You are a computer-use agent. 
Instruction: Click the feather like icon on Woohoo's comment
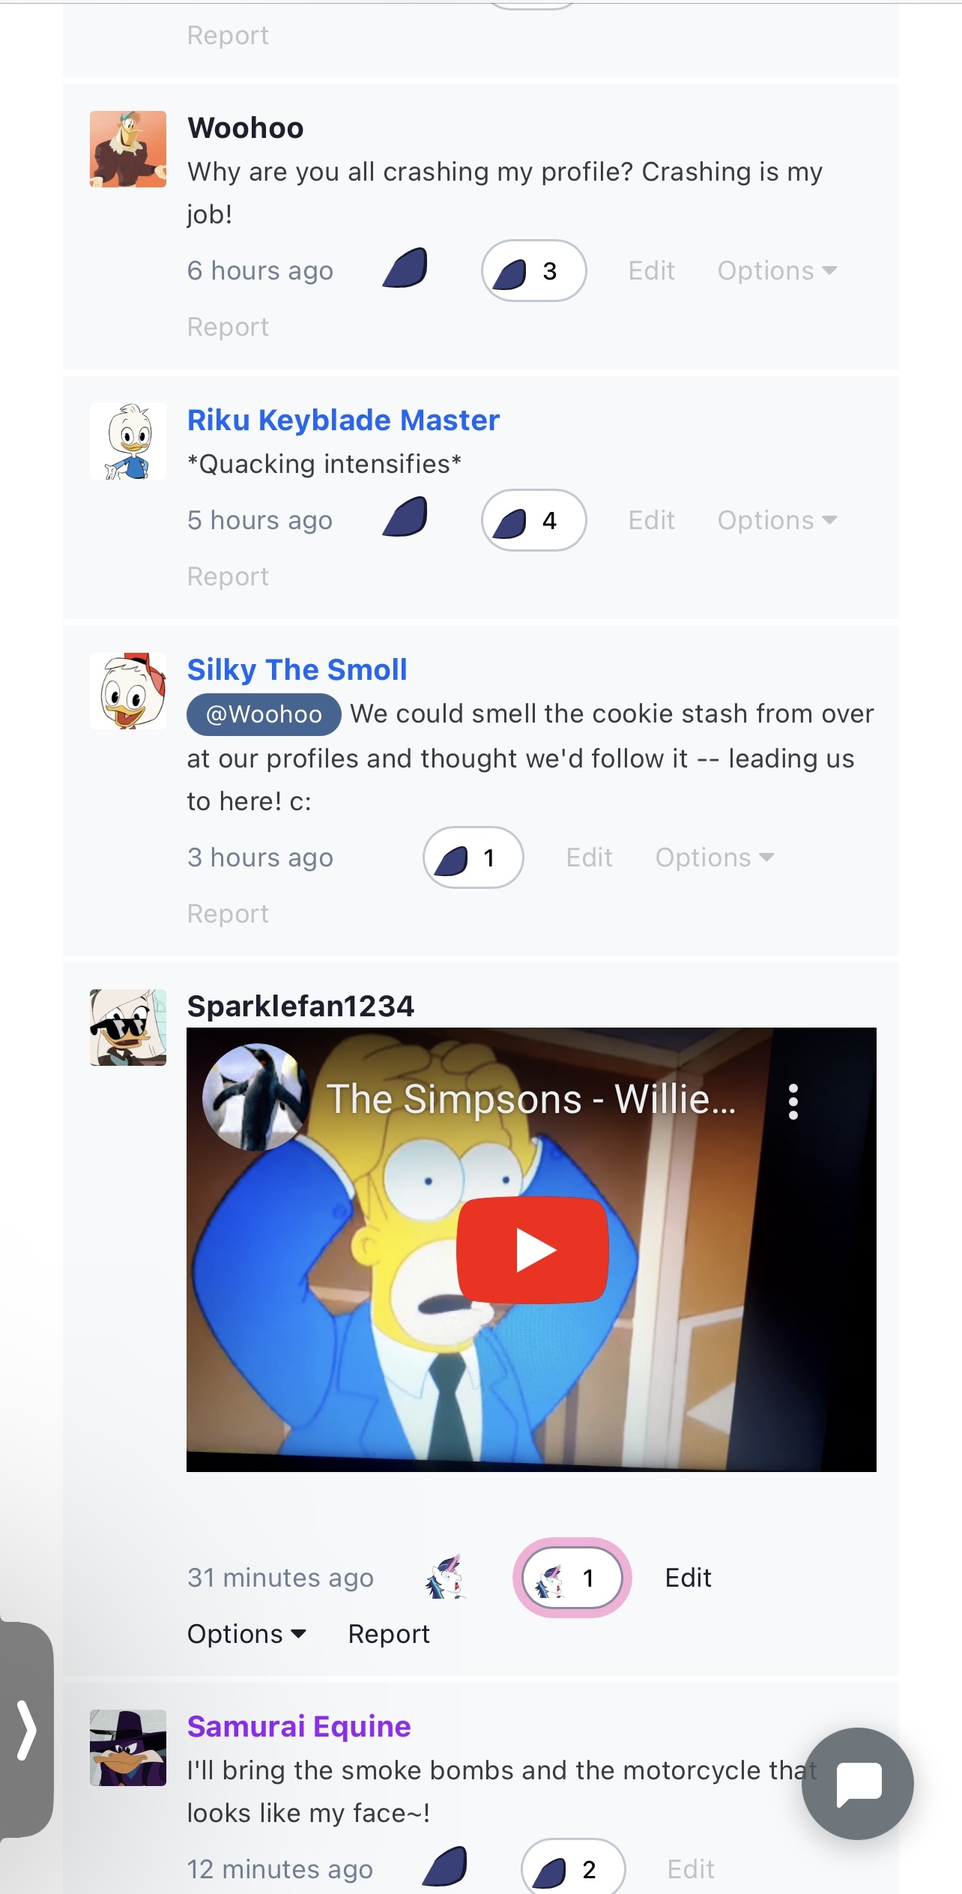click(405, 268)
